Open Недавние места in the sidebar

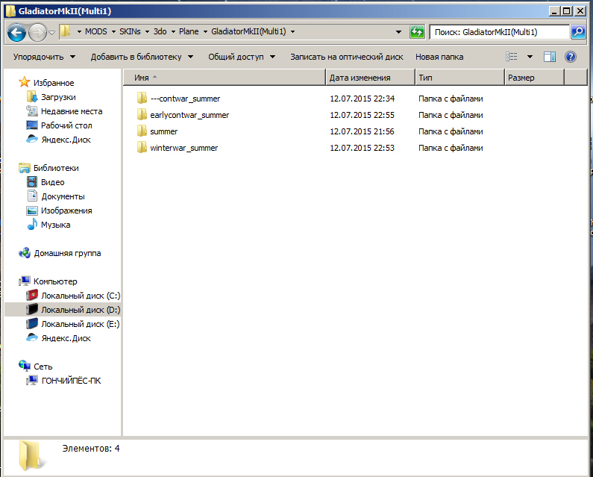(x=72, y=111)
